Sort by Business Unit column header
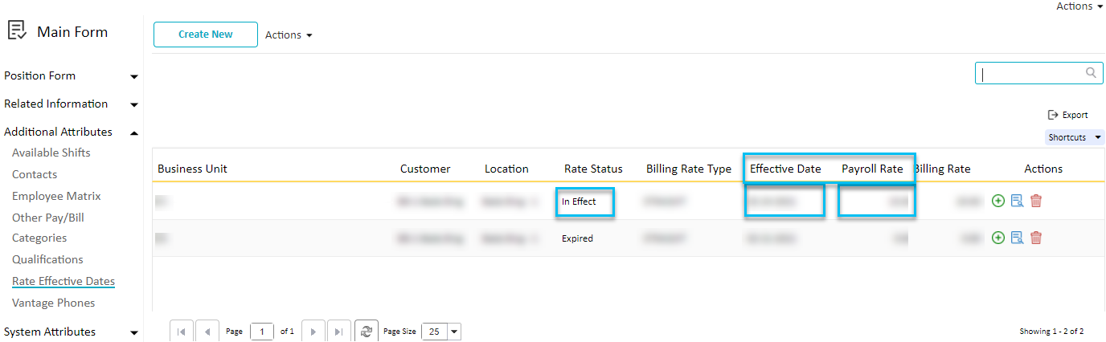This screenshot has width=1106, height=342. 192,169
